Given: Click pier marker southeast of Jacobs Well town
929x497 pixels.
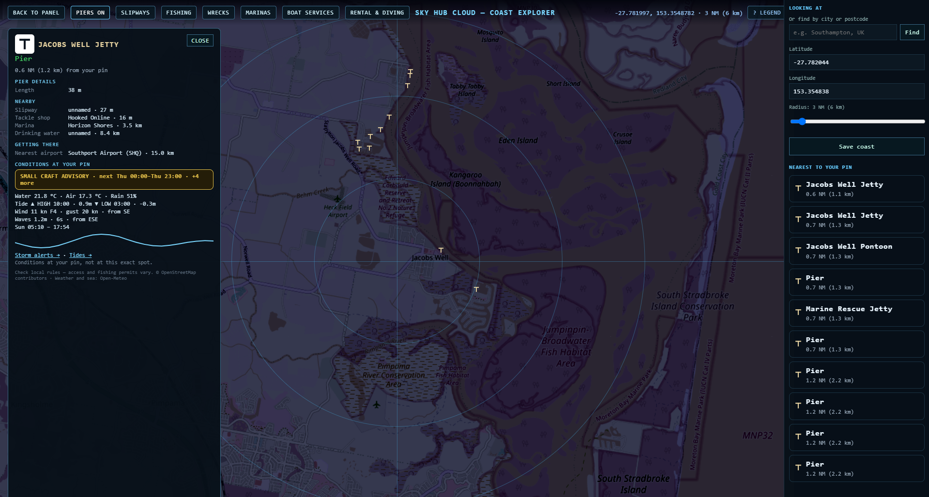Looking at the screenshot, I should (476, 289).
